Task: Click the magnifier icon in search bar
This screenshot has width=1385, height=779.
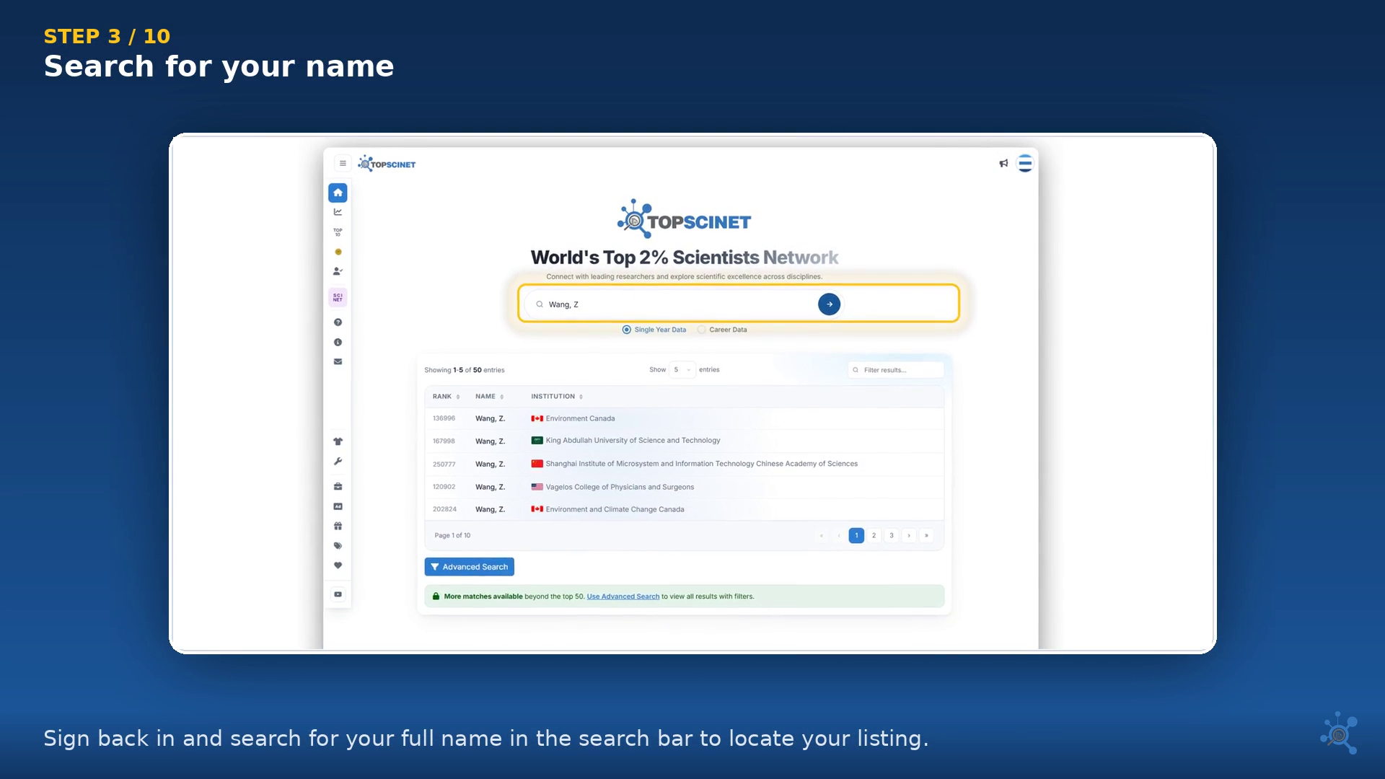Action: pyautogui.click(x=540, y=304)
